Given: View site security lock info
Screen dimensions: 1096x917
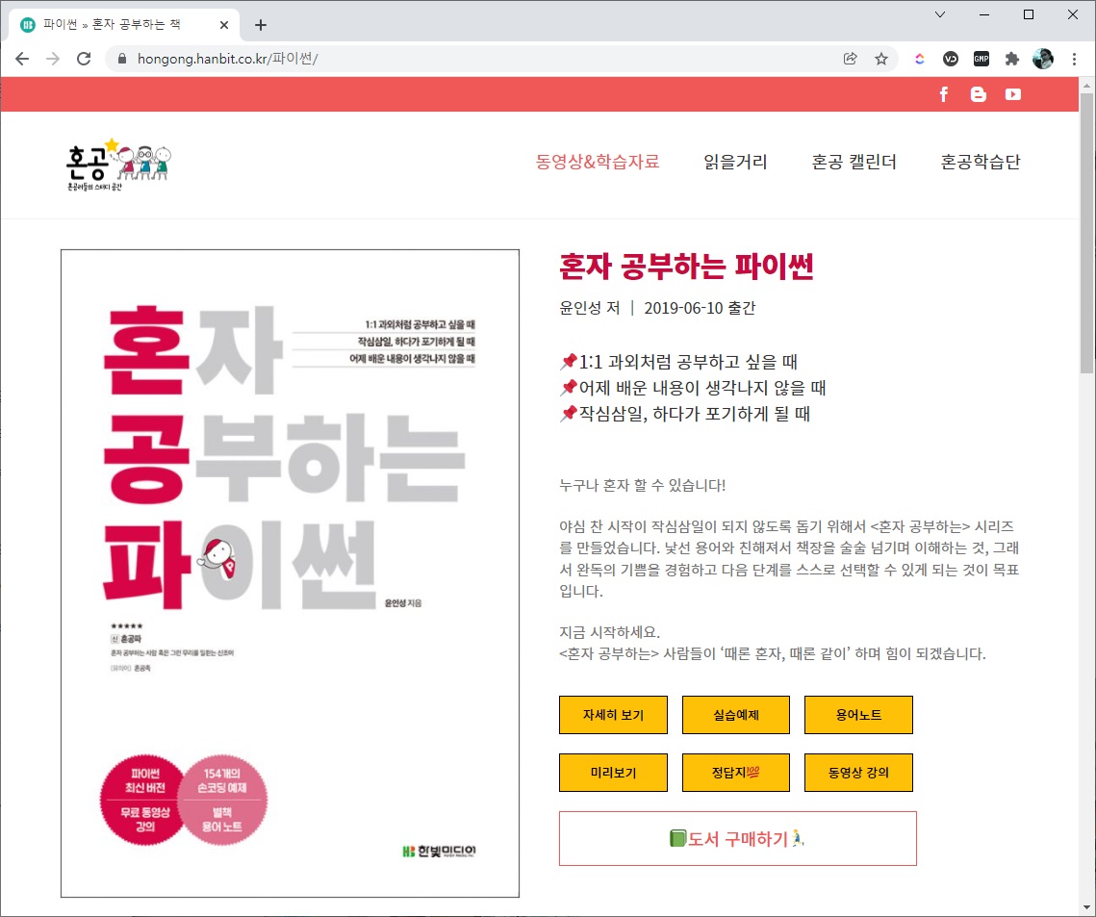Looking at the screenshot, I should tap(121, 59).
